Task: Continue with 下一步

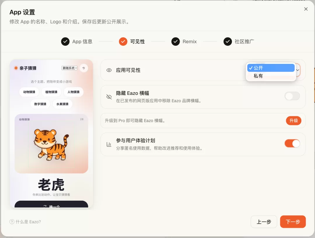Action: (293, 222)
